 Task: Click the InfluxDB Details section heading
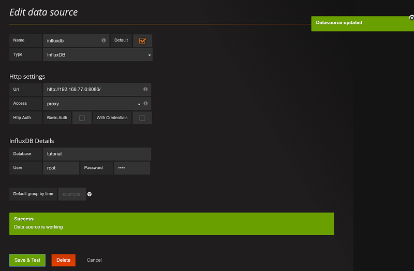point(32,141)
